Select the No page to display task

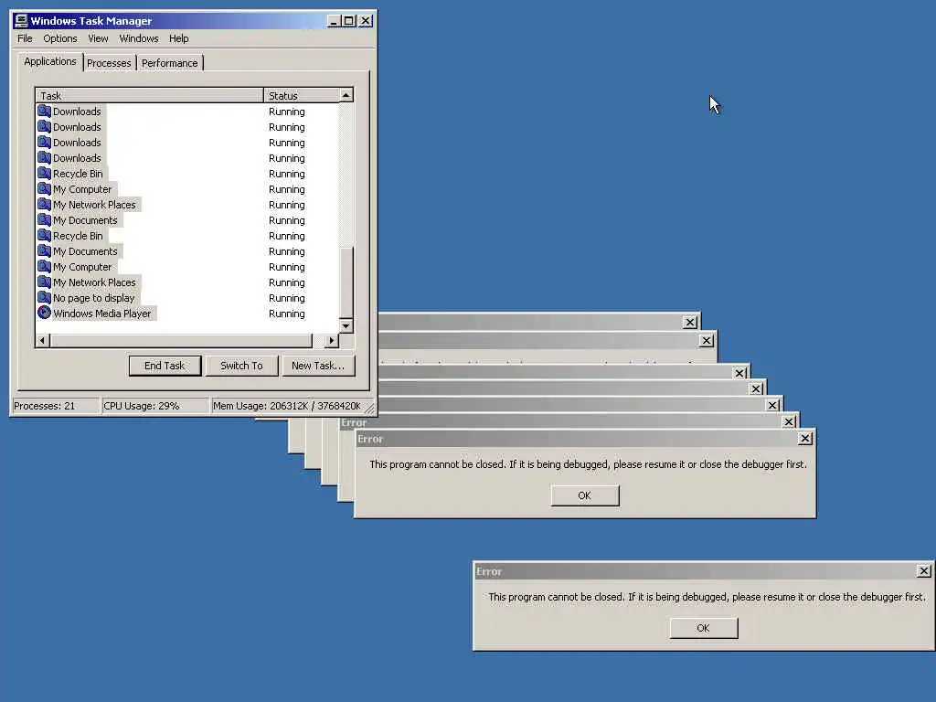point(94,298)
